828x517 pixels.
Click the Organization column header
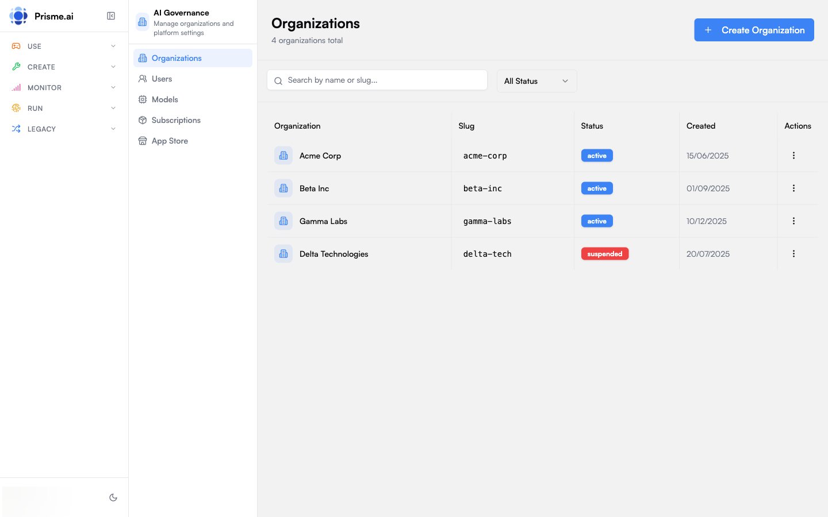pyautogui.click(x=297, y=126)
